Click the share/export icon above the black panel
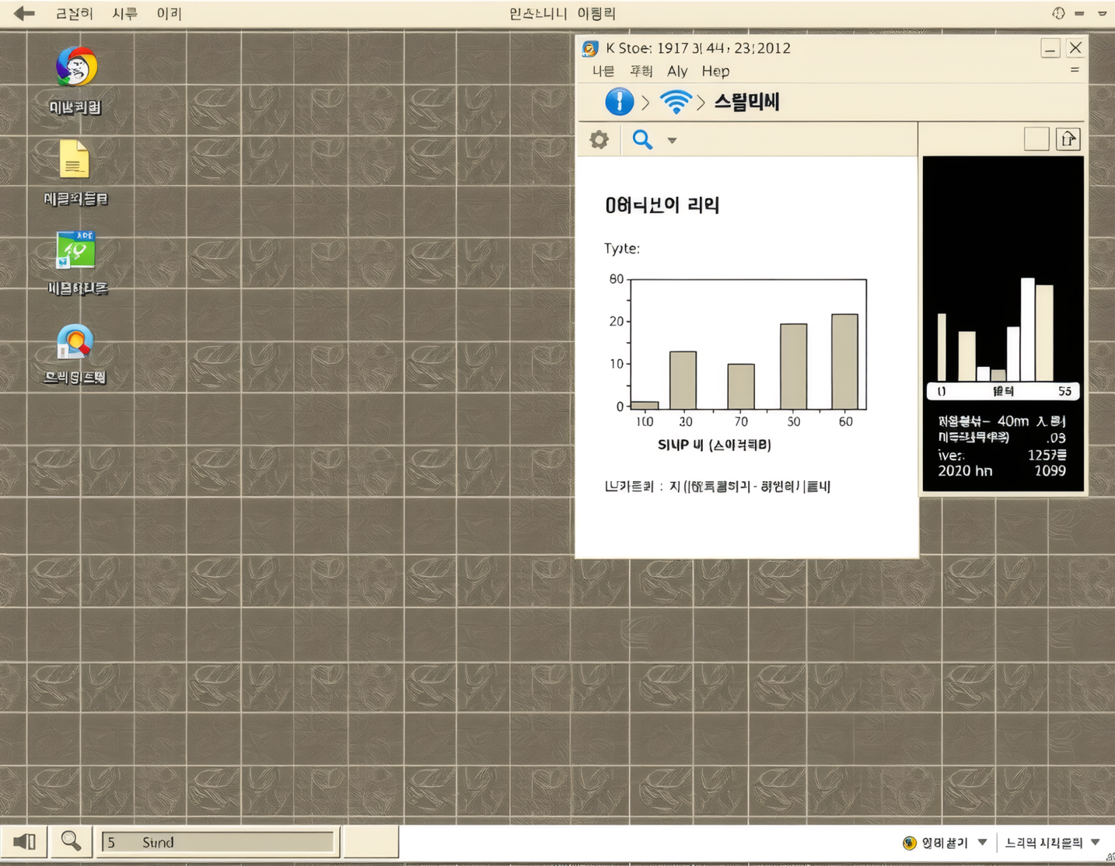Image resolution: width=1115 pixels, height=866 pixels. pos(1068,139)
